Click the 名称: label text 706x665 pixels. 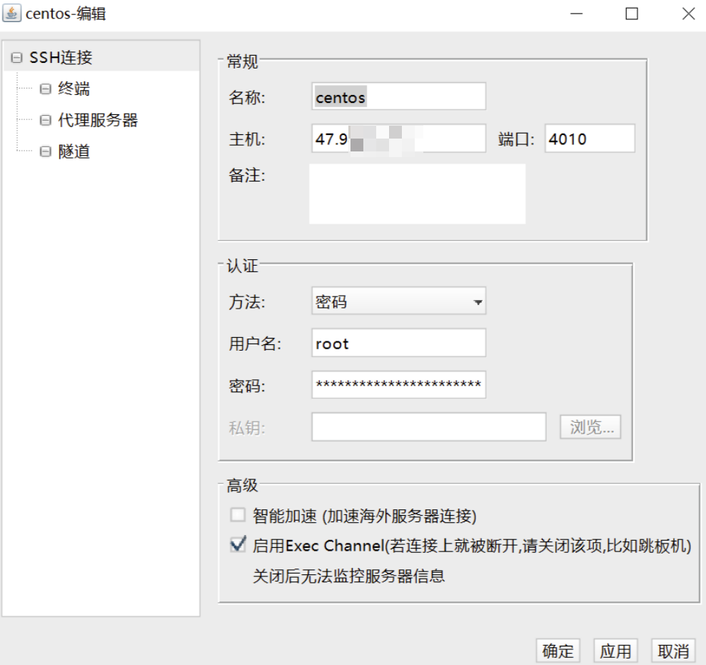click(x=247, y=97)
